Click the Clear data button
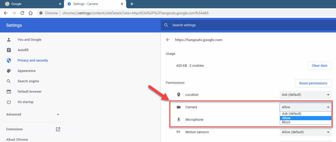Image resolution: width=336 pixels, height=142 pixels. pyautogui.click(x=319, y=66)
